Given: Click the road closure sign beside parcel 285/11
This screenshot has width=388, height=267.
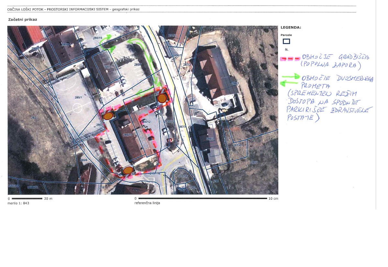Looking at the screenshot, I should [108, 116].
